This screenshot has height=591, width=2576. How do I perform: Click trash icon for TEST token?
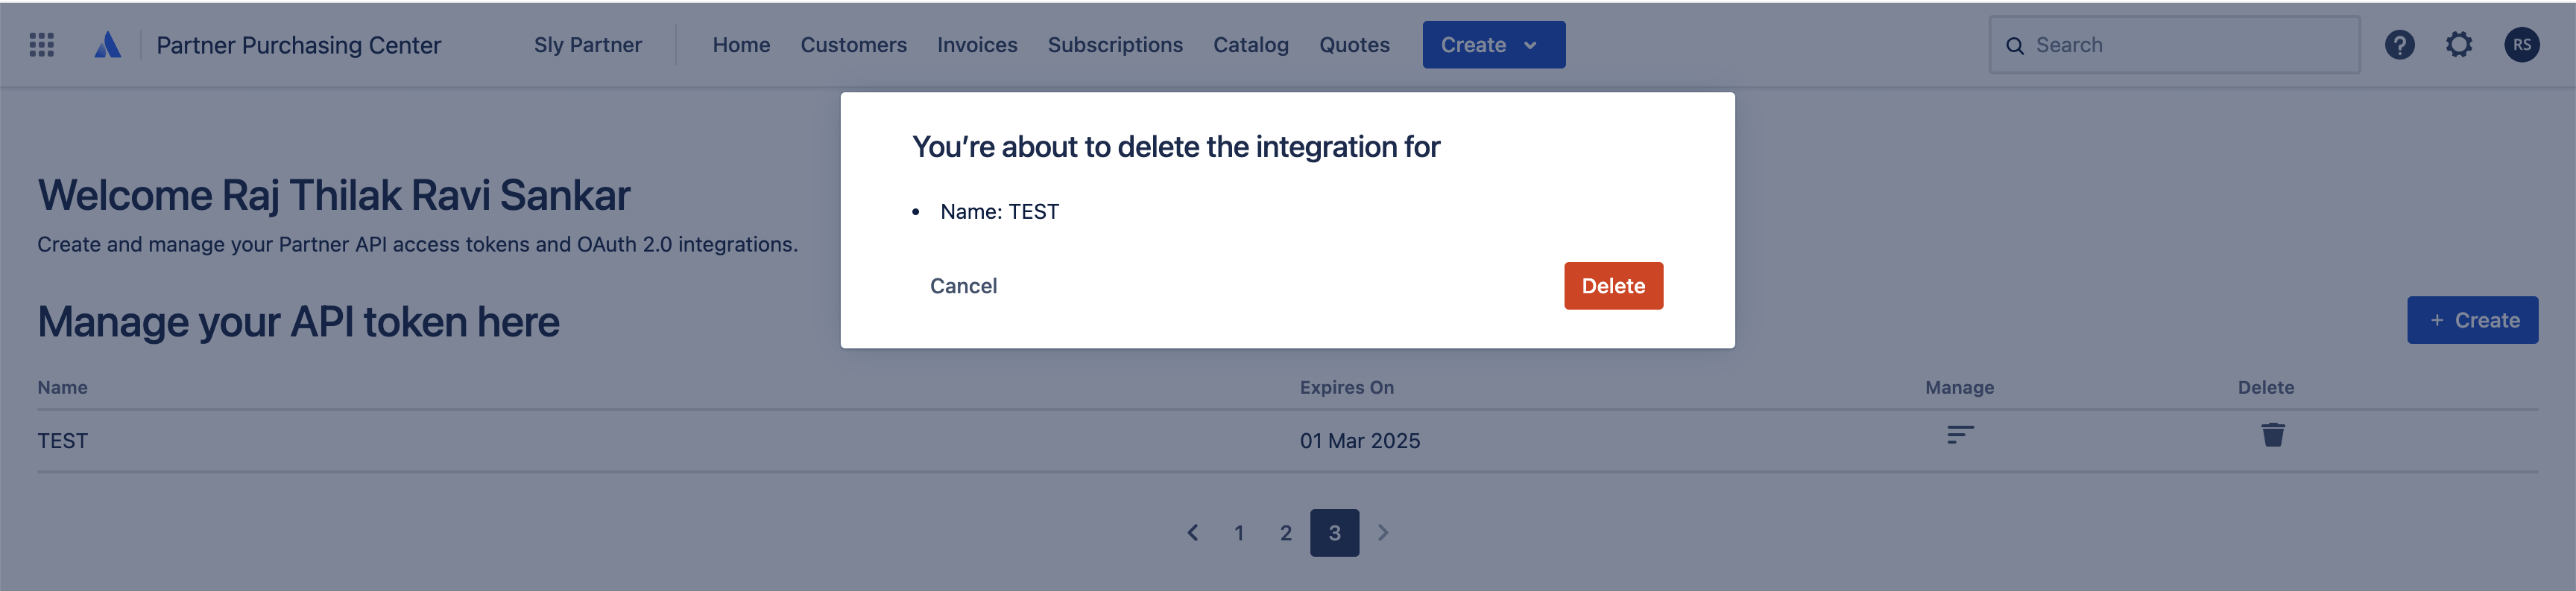pyautogui.click(x=2273, y=434)
